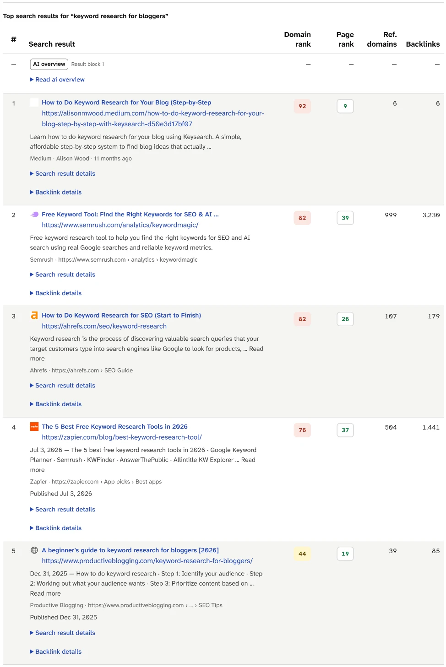Image resolution: width=446 pixels, height=667 pixels.
Task: Click page rank badge 19
Action: point(345,554)
